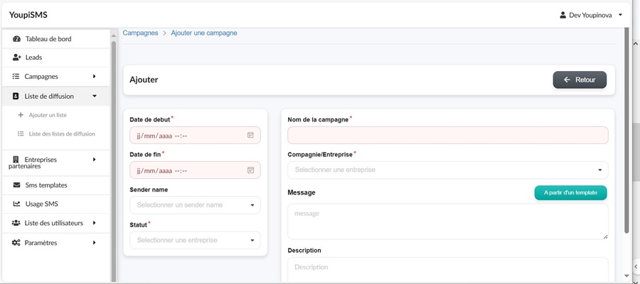640x284 pixels.
Task: Click the Description text area
Action: click(x=448, y=270)
